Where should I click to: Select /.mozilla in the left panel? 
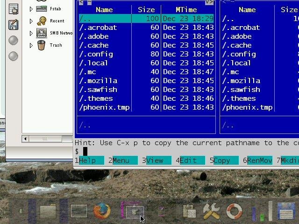[98, 81]
